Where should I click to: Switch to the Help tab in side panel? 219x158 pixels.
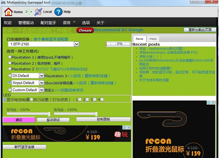[153, 39]
